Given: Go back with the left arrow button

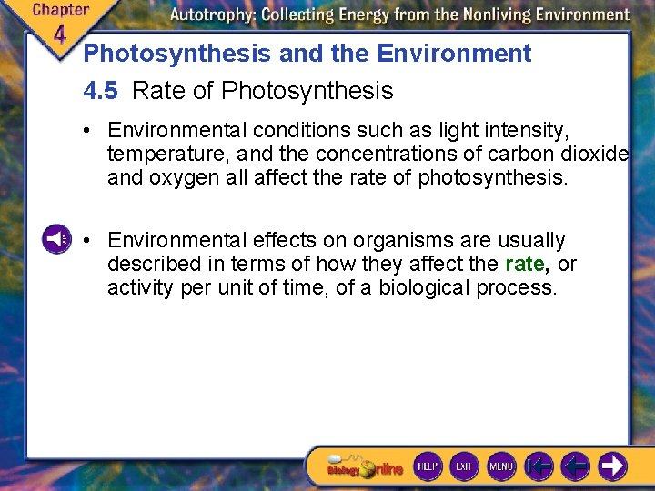Looking at the screenshot, I should (575, 466).
